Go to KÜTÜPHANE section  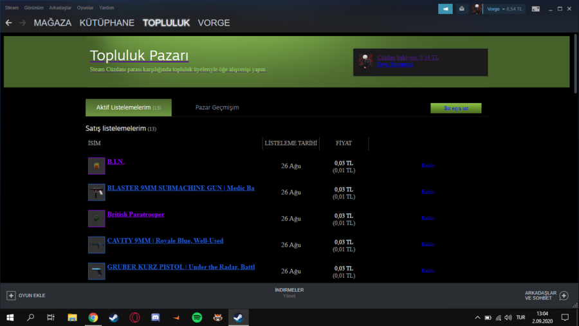[107, 23]
